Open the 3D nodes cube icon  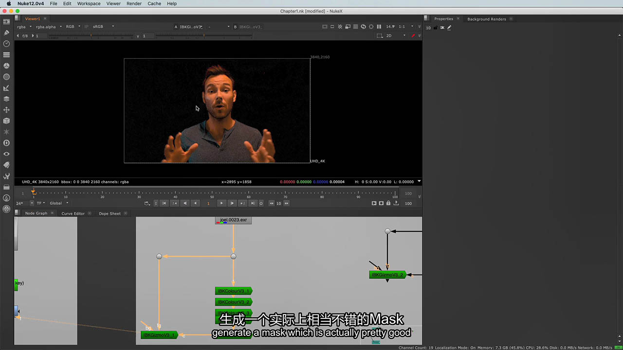pyautogui.click(x=6, y=121)
